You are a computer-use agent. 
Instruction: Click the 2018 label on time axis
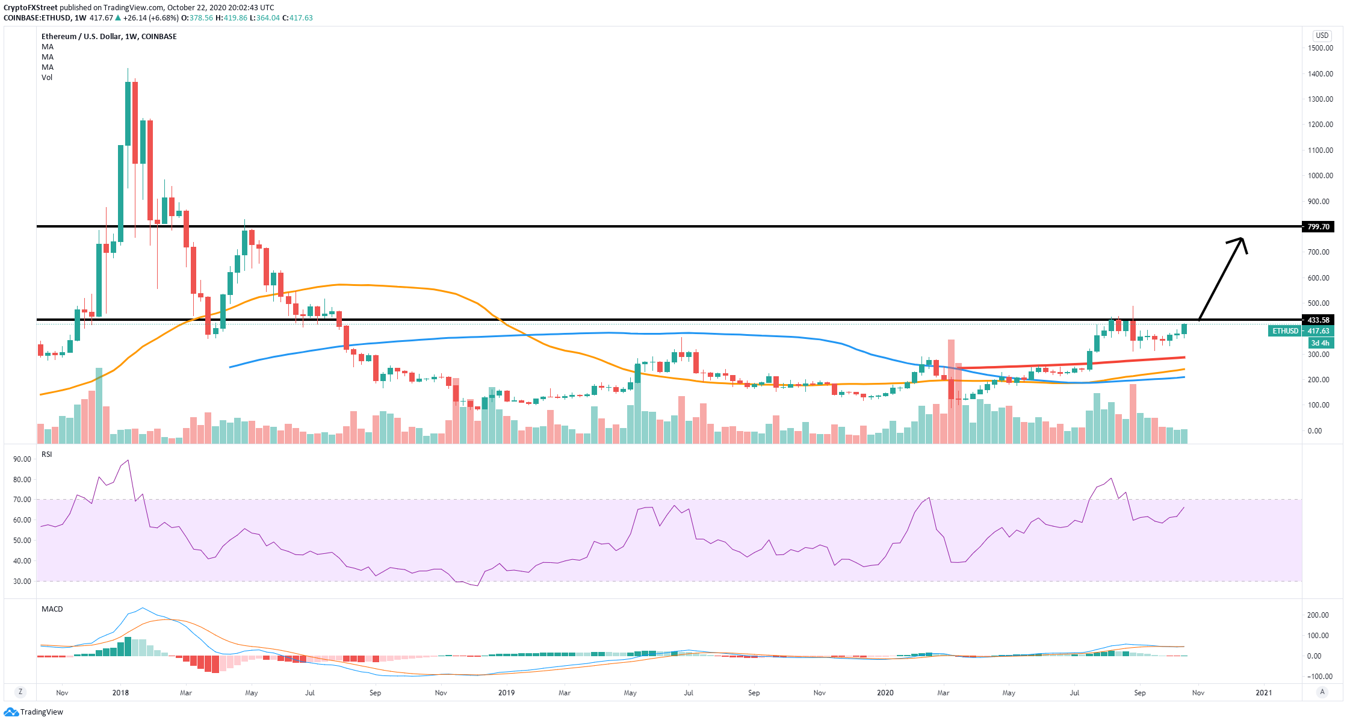pos(121,693)
